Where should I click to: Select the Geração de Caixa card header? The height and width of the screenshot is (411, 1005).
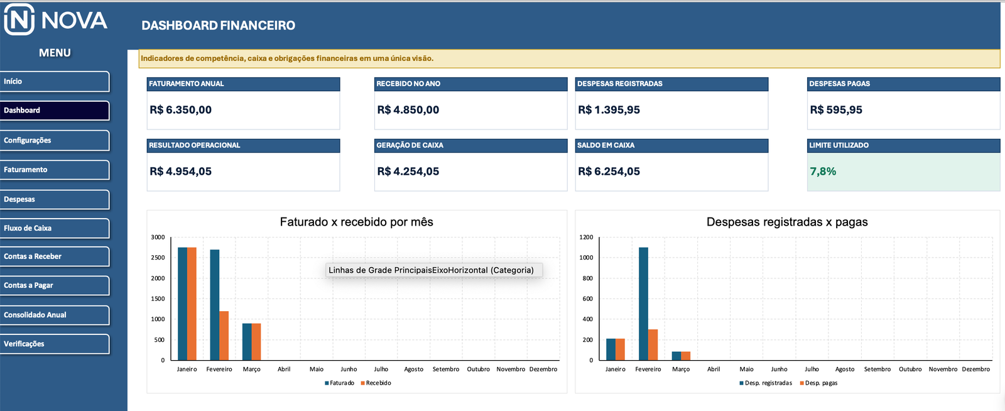[x=471, y=146]
